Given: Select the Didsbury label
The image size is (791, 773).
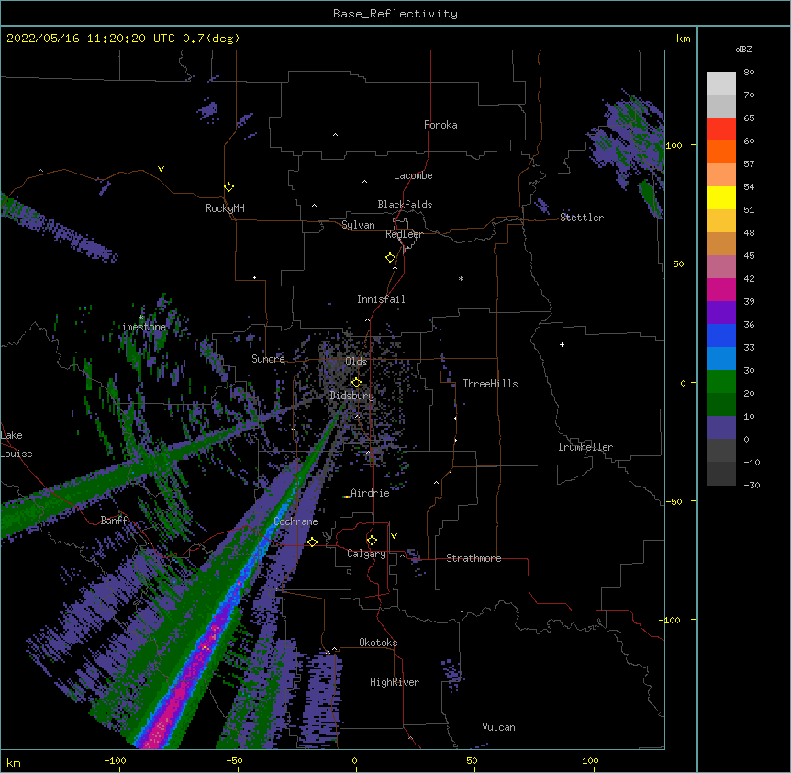Looking at the screenshot, I should 352,396.
